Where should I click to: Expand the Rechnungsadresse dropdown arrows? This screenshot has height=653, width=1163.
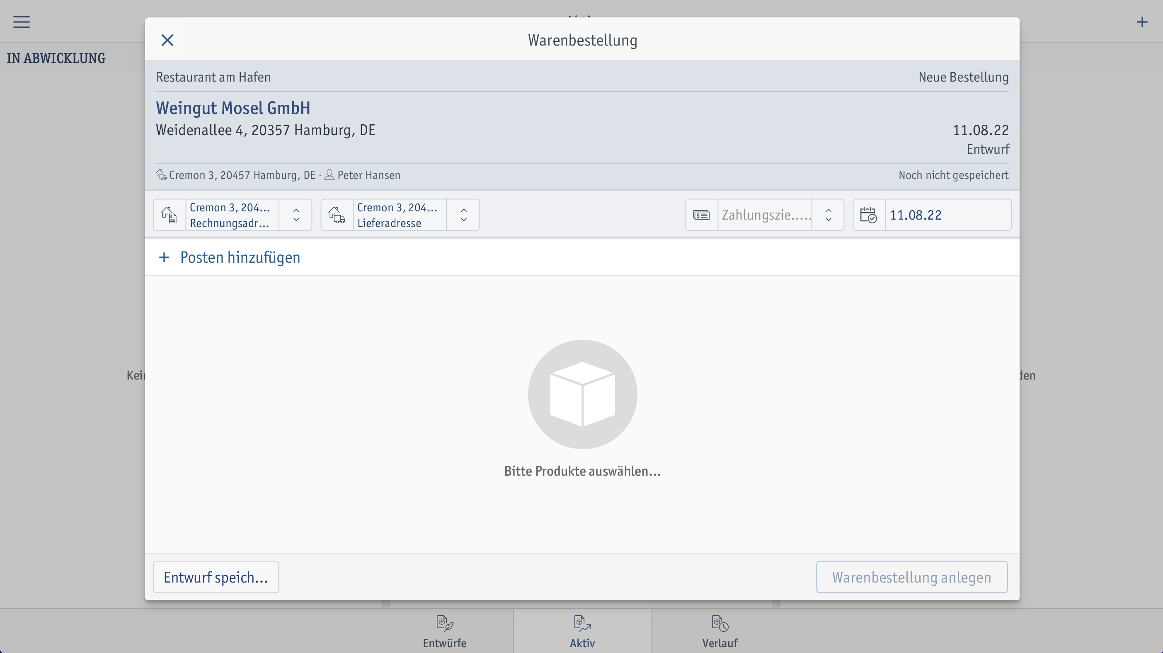click(296, 215)
